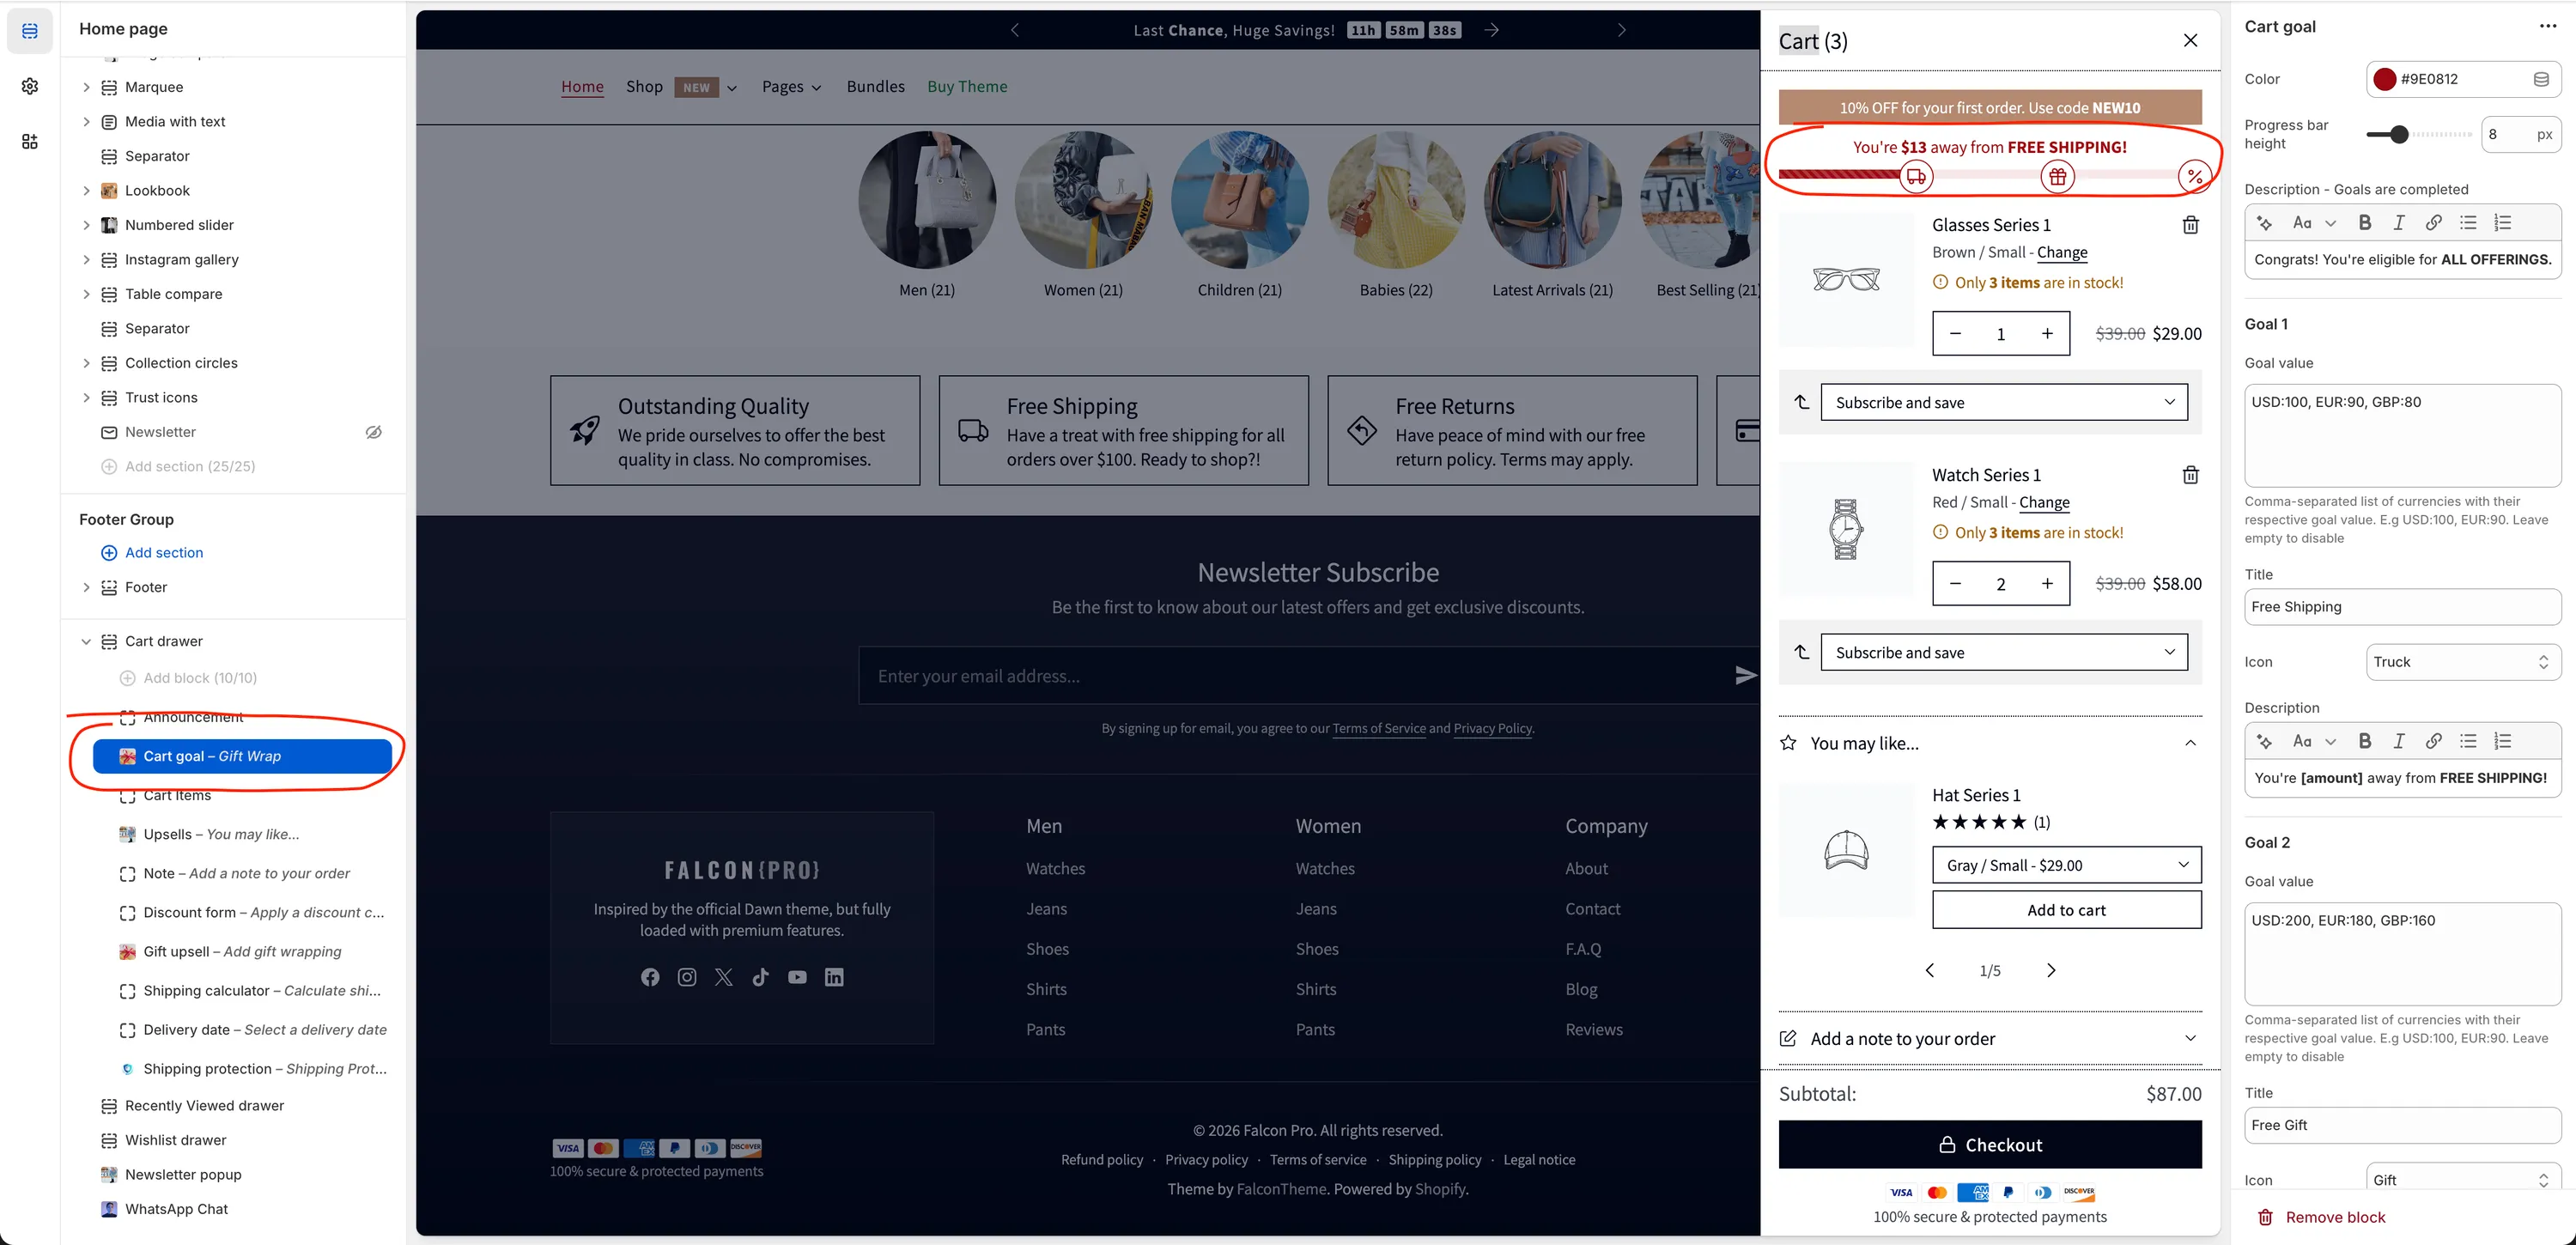Collapse the Cart drawer tree section
The height and width of the screenshot is (1245, 2576).
(x=86, y=641)
